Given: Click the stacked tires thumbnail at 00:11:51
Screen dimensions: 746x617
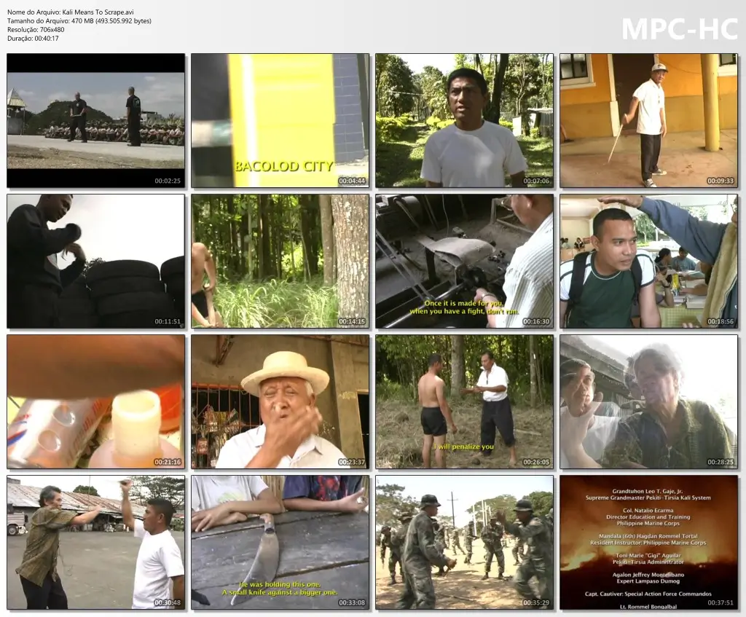Looking at the screenshot, I should click(x=95, y=261).
